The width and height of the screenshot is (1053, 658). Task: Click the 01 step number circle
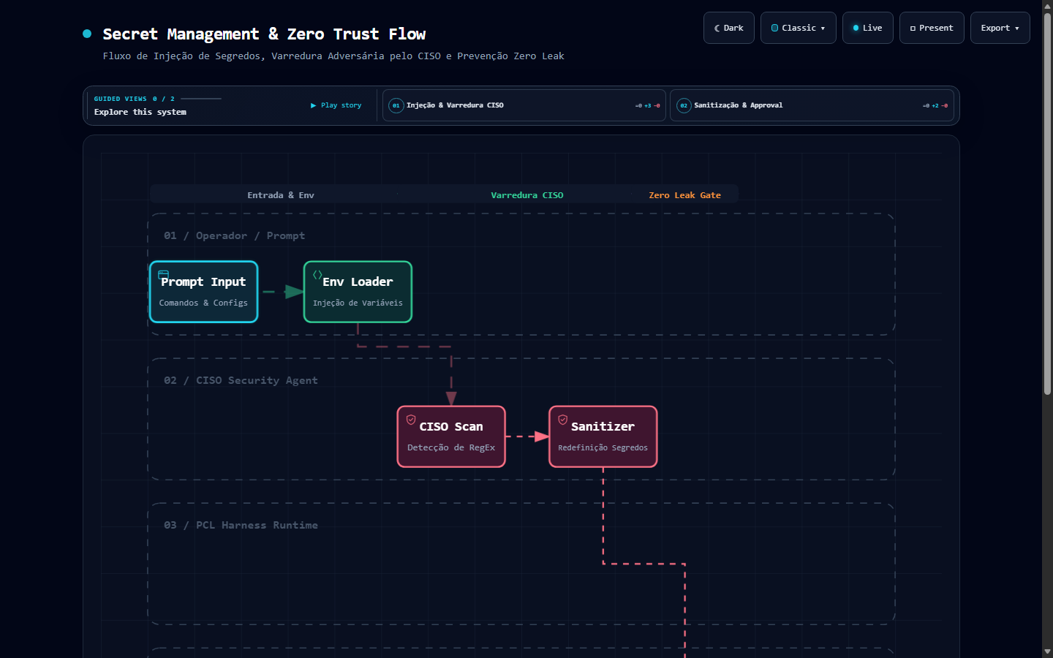click(396, 105)
